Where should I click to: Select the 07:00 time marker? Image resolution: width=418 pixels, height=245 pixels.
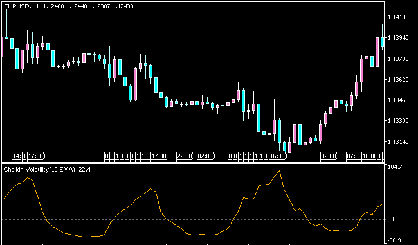[x=354, y=156]
